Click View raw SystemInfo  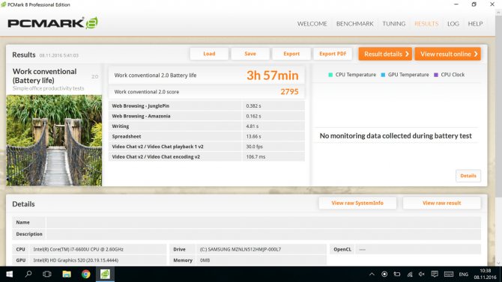point(357,203)
